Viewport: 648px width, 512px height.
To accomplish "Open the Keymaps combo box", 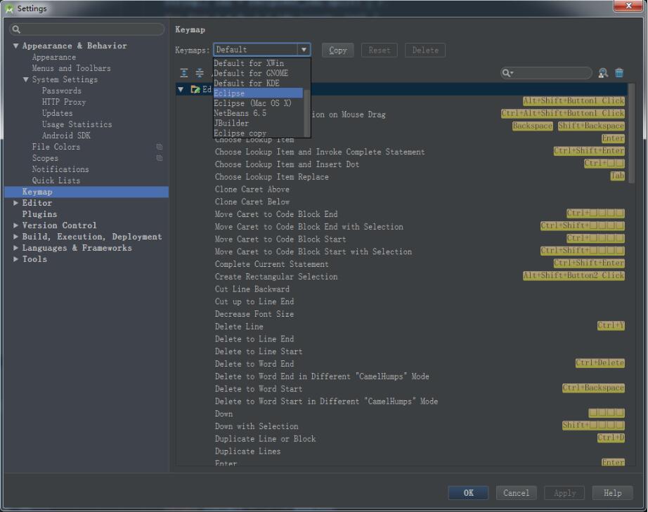I will point(305,50).
